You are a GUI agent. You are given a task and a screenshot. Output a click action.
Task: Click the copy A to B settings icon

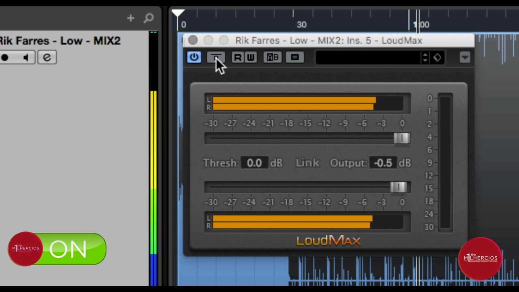(x=295, y=58)
